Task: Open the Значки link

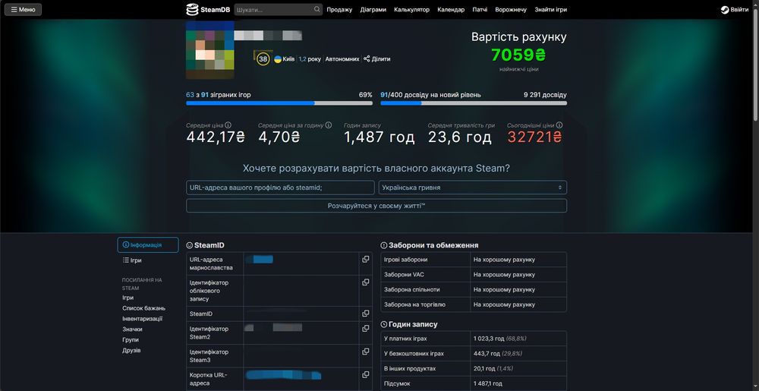Action: click(132, 330)
